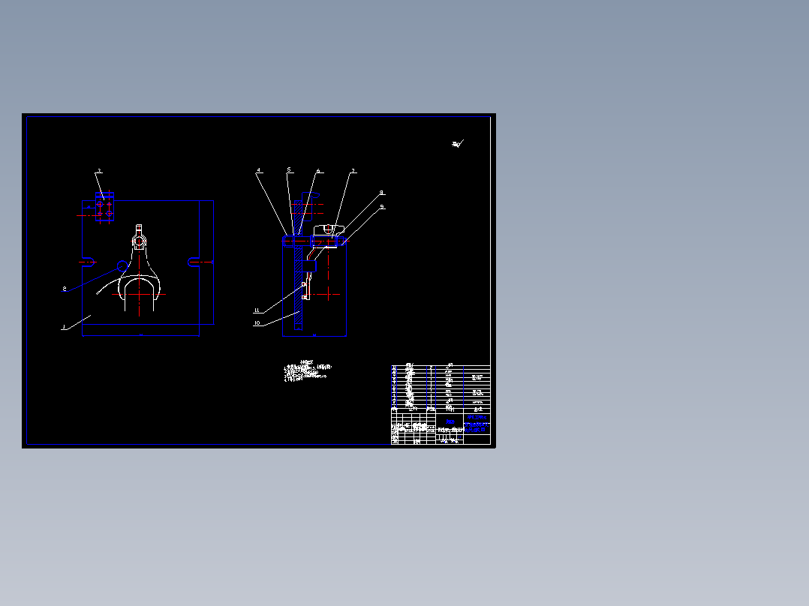
Task: Click part number label 4 in side view
Action: coord(259,170)
